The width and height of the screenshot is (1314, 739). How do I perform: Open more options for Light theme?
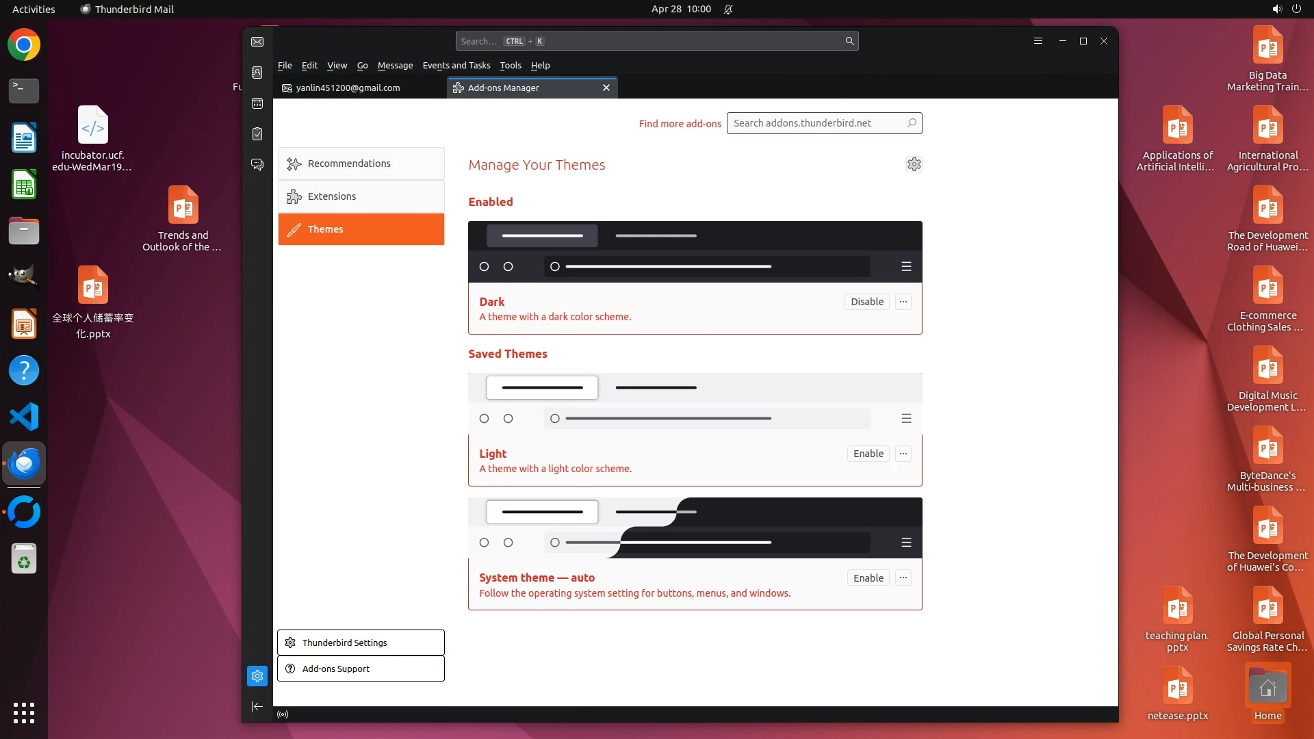tap(903, 454)
